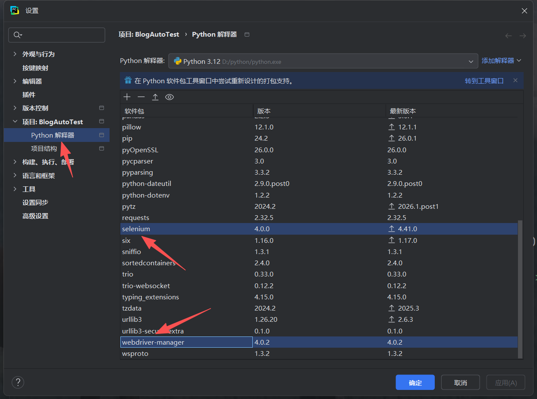
Task: Click the 最新版本 column header
Action: click(x=452, y=111)
